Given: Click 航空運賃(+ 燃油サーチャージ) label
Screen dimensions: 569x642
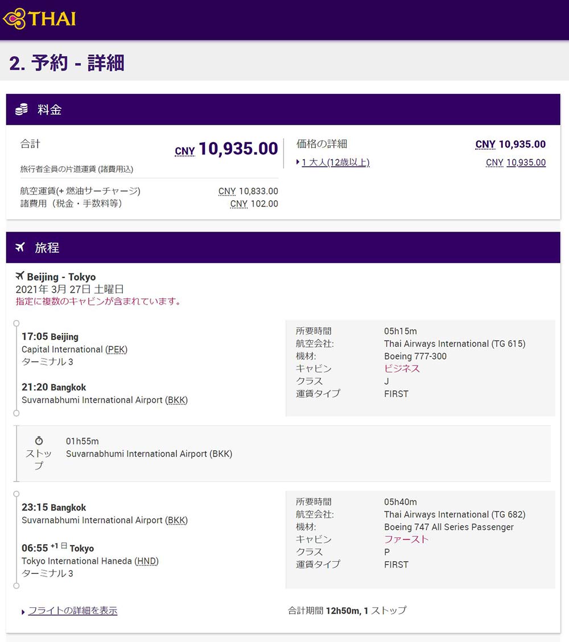Looking at the screenshot, I should pyautogui.click(x=80, y=191).
